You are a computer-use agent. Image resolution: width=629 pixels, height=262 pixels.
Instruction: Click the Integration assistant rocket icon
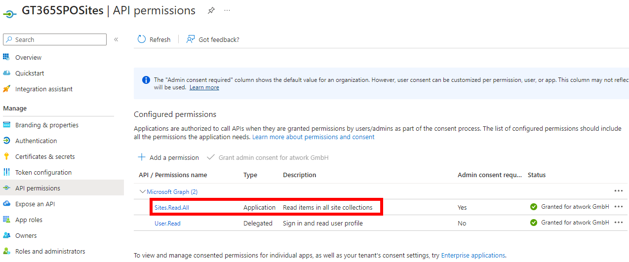6,89
